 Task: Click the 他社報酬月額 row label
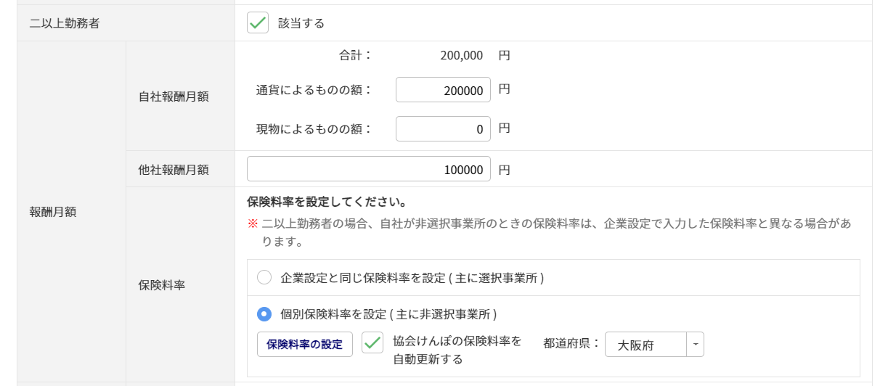(174, 170)
